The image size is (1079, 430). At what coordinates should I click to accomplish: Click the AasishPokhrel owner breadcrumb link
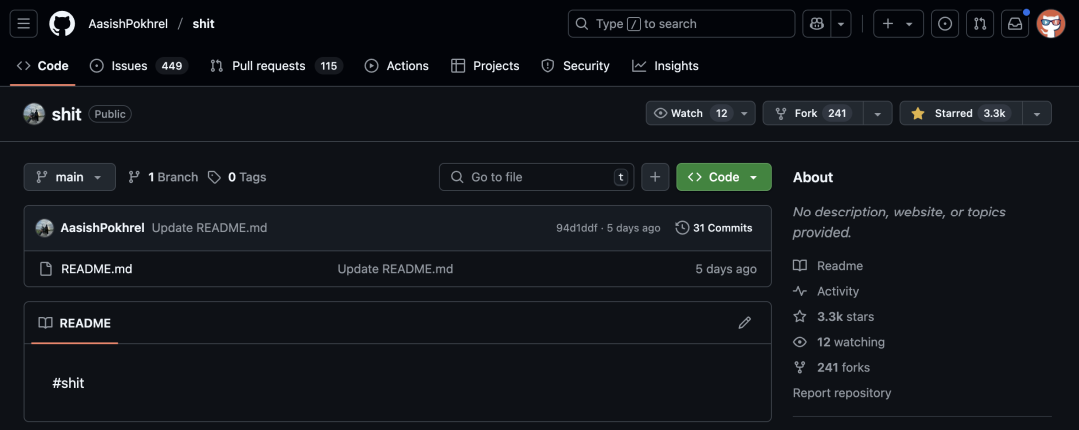coord(128,24)
